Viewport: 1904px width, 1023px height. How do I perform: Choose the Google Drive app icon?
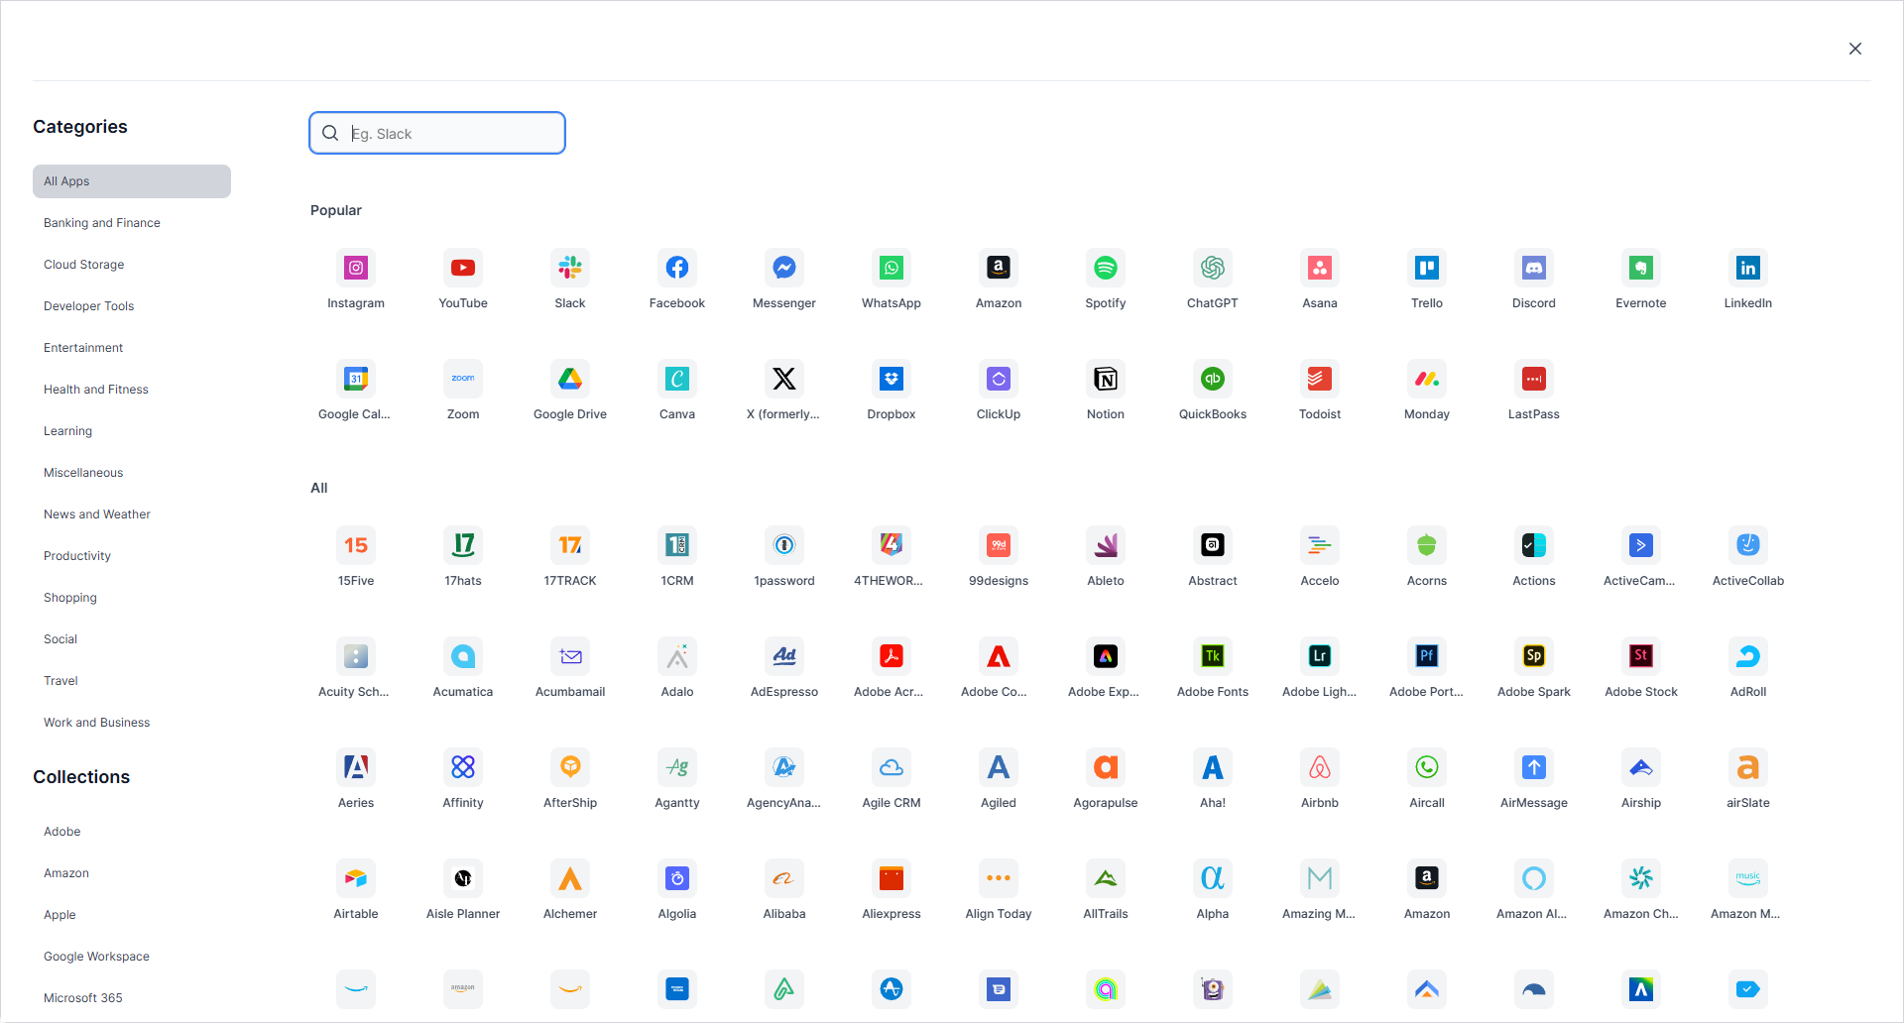coord(570,379)
